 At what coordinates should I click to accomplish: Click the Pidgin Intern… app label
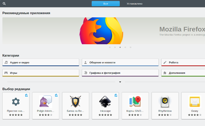pyautogui.click(x=46, y=111)
